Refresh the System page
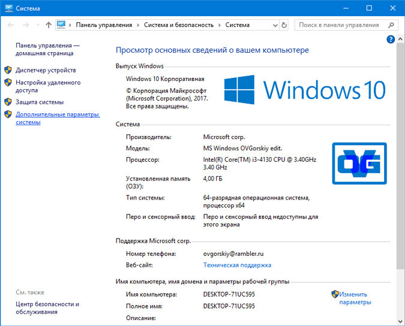 pos(284,25)
